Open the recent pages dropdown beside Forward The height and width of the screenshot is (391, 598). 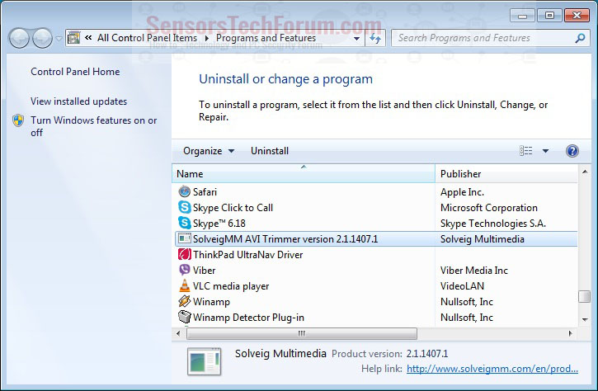59,39
